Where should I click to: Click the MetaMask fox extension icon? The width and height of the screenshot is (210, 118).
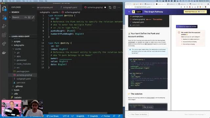pyautogui.click(x=200, y=7)
